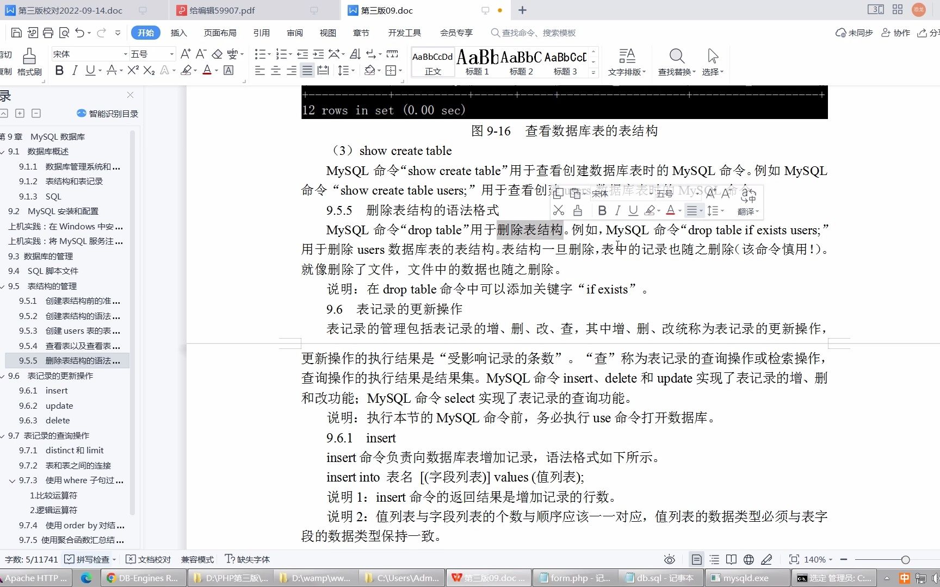The width and height of the screenshot is (940, 587).
Task: Click Translate (翻译) in floating mini toolbar
Action: pyautogui.click(x=748, y=202)
